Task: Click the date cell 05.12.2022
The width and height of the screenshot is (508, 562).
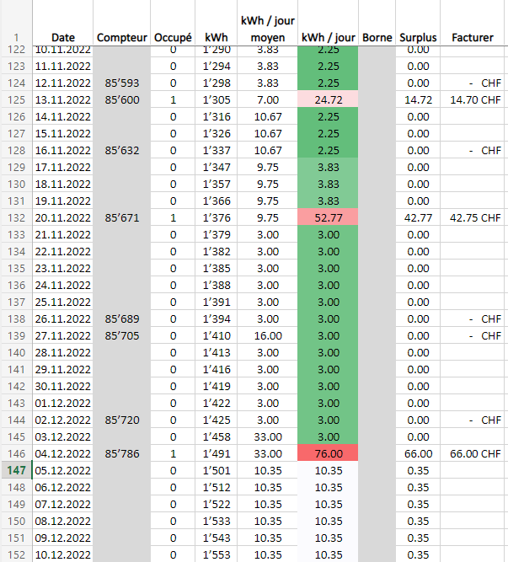Action: coord(62,470)
